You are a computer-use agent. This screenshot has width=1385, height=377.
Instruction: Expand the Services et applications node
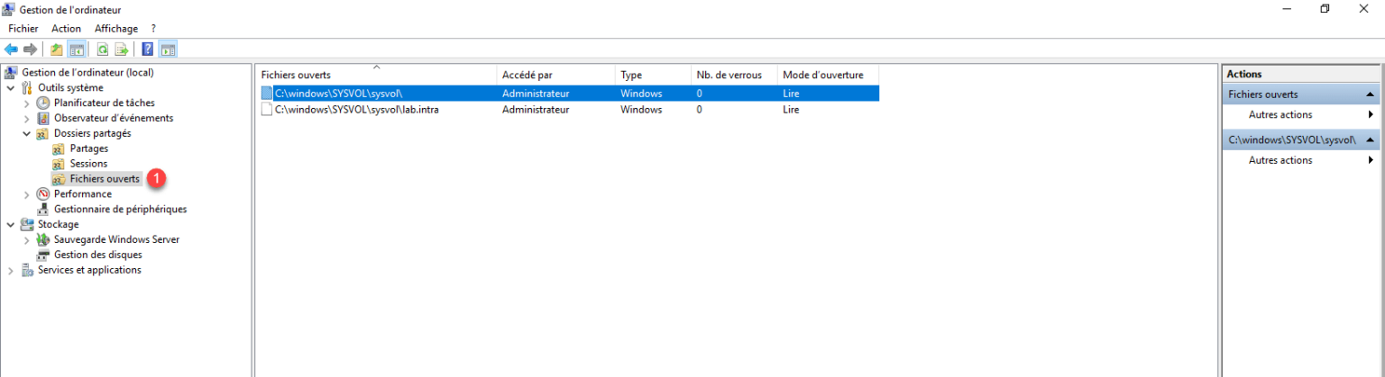click(x=11, y=271)
